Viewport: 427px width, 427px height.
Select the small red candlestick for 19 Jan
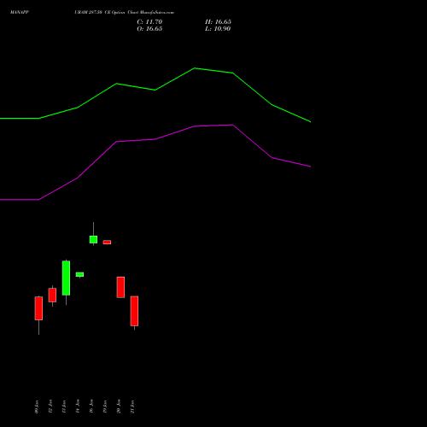(107, 243)
